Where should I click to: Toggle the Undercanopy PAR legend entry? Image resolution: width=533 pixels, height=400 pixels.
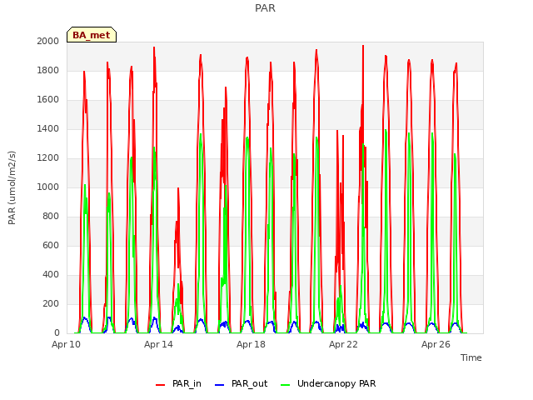pos(328,383)
